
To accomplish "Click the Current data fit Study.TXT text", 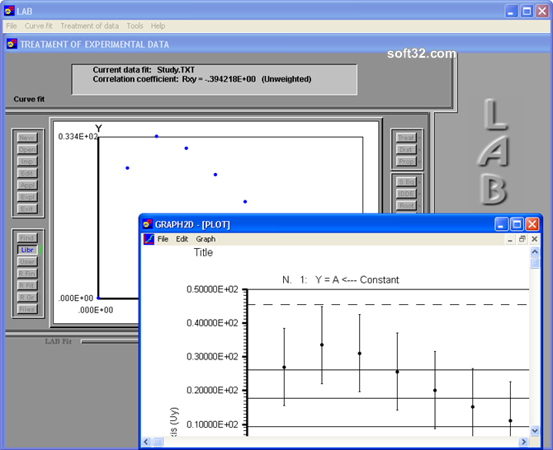I will click(x=144, y=70).
